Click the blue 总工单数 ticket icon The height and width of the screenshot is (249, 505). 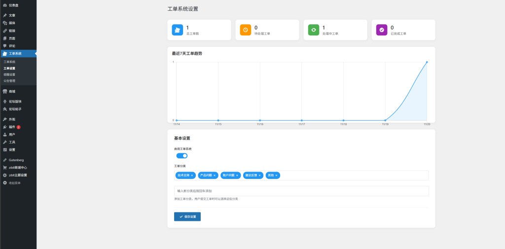[x=177, y=30]
